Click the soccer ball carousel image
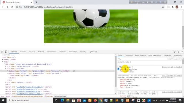This screenshot has height=103, width=184. [91, 26]
